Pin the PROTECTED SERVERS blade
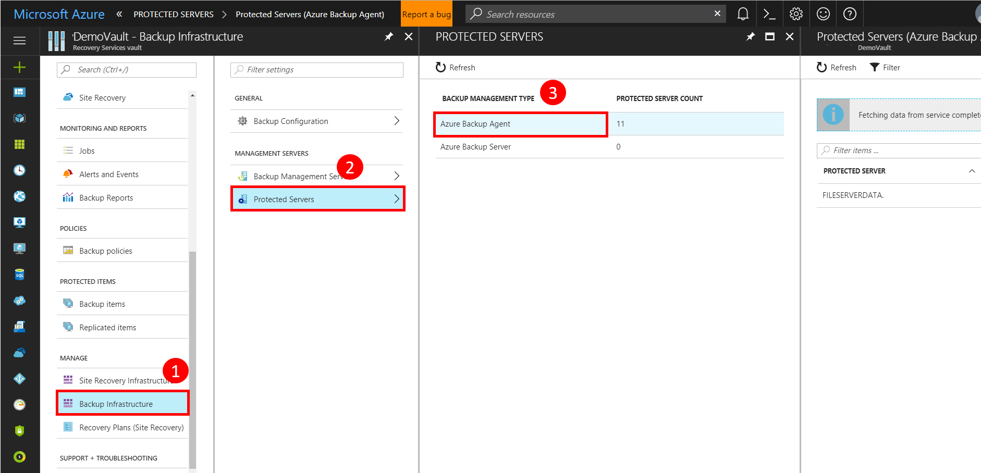The height and width of the screenshot is (473, 981). pos(750,36)
